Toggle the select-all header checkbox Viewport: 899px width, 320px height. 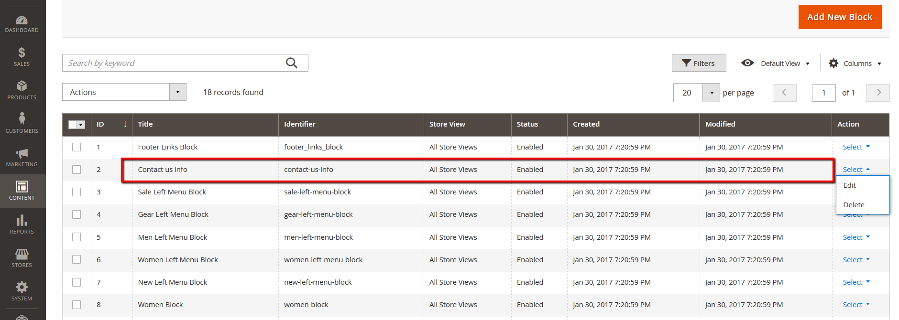pyautogui.click(x=72, y=125)
